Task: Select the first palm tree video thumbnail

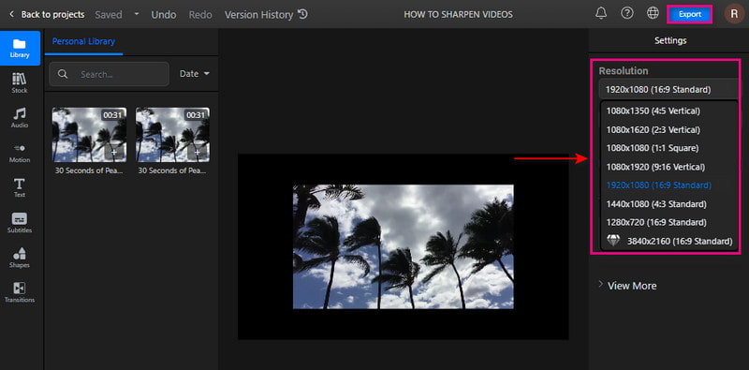Action: click(x=89, y=134)
